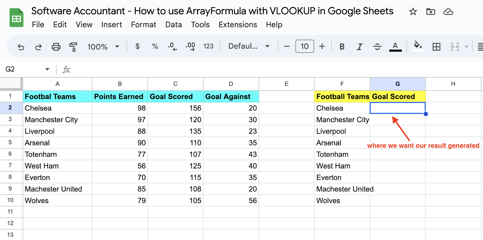This screenshot has width=483, height=240.
Task: Select column H header
Action: tap(453, 84)
